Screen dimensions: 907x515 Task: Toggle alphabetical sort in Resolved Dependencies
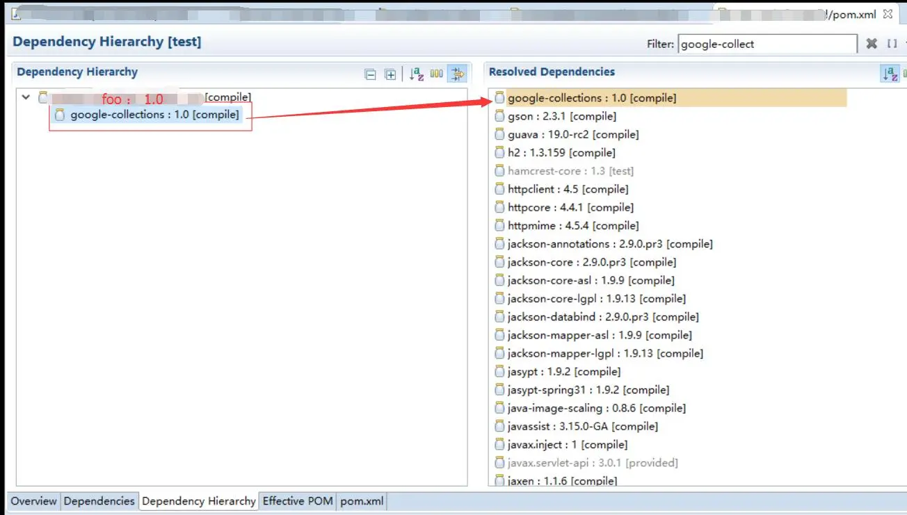click(890, 74)
